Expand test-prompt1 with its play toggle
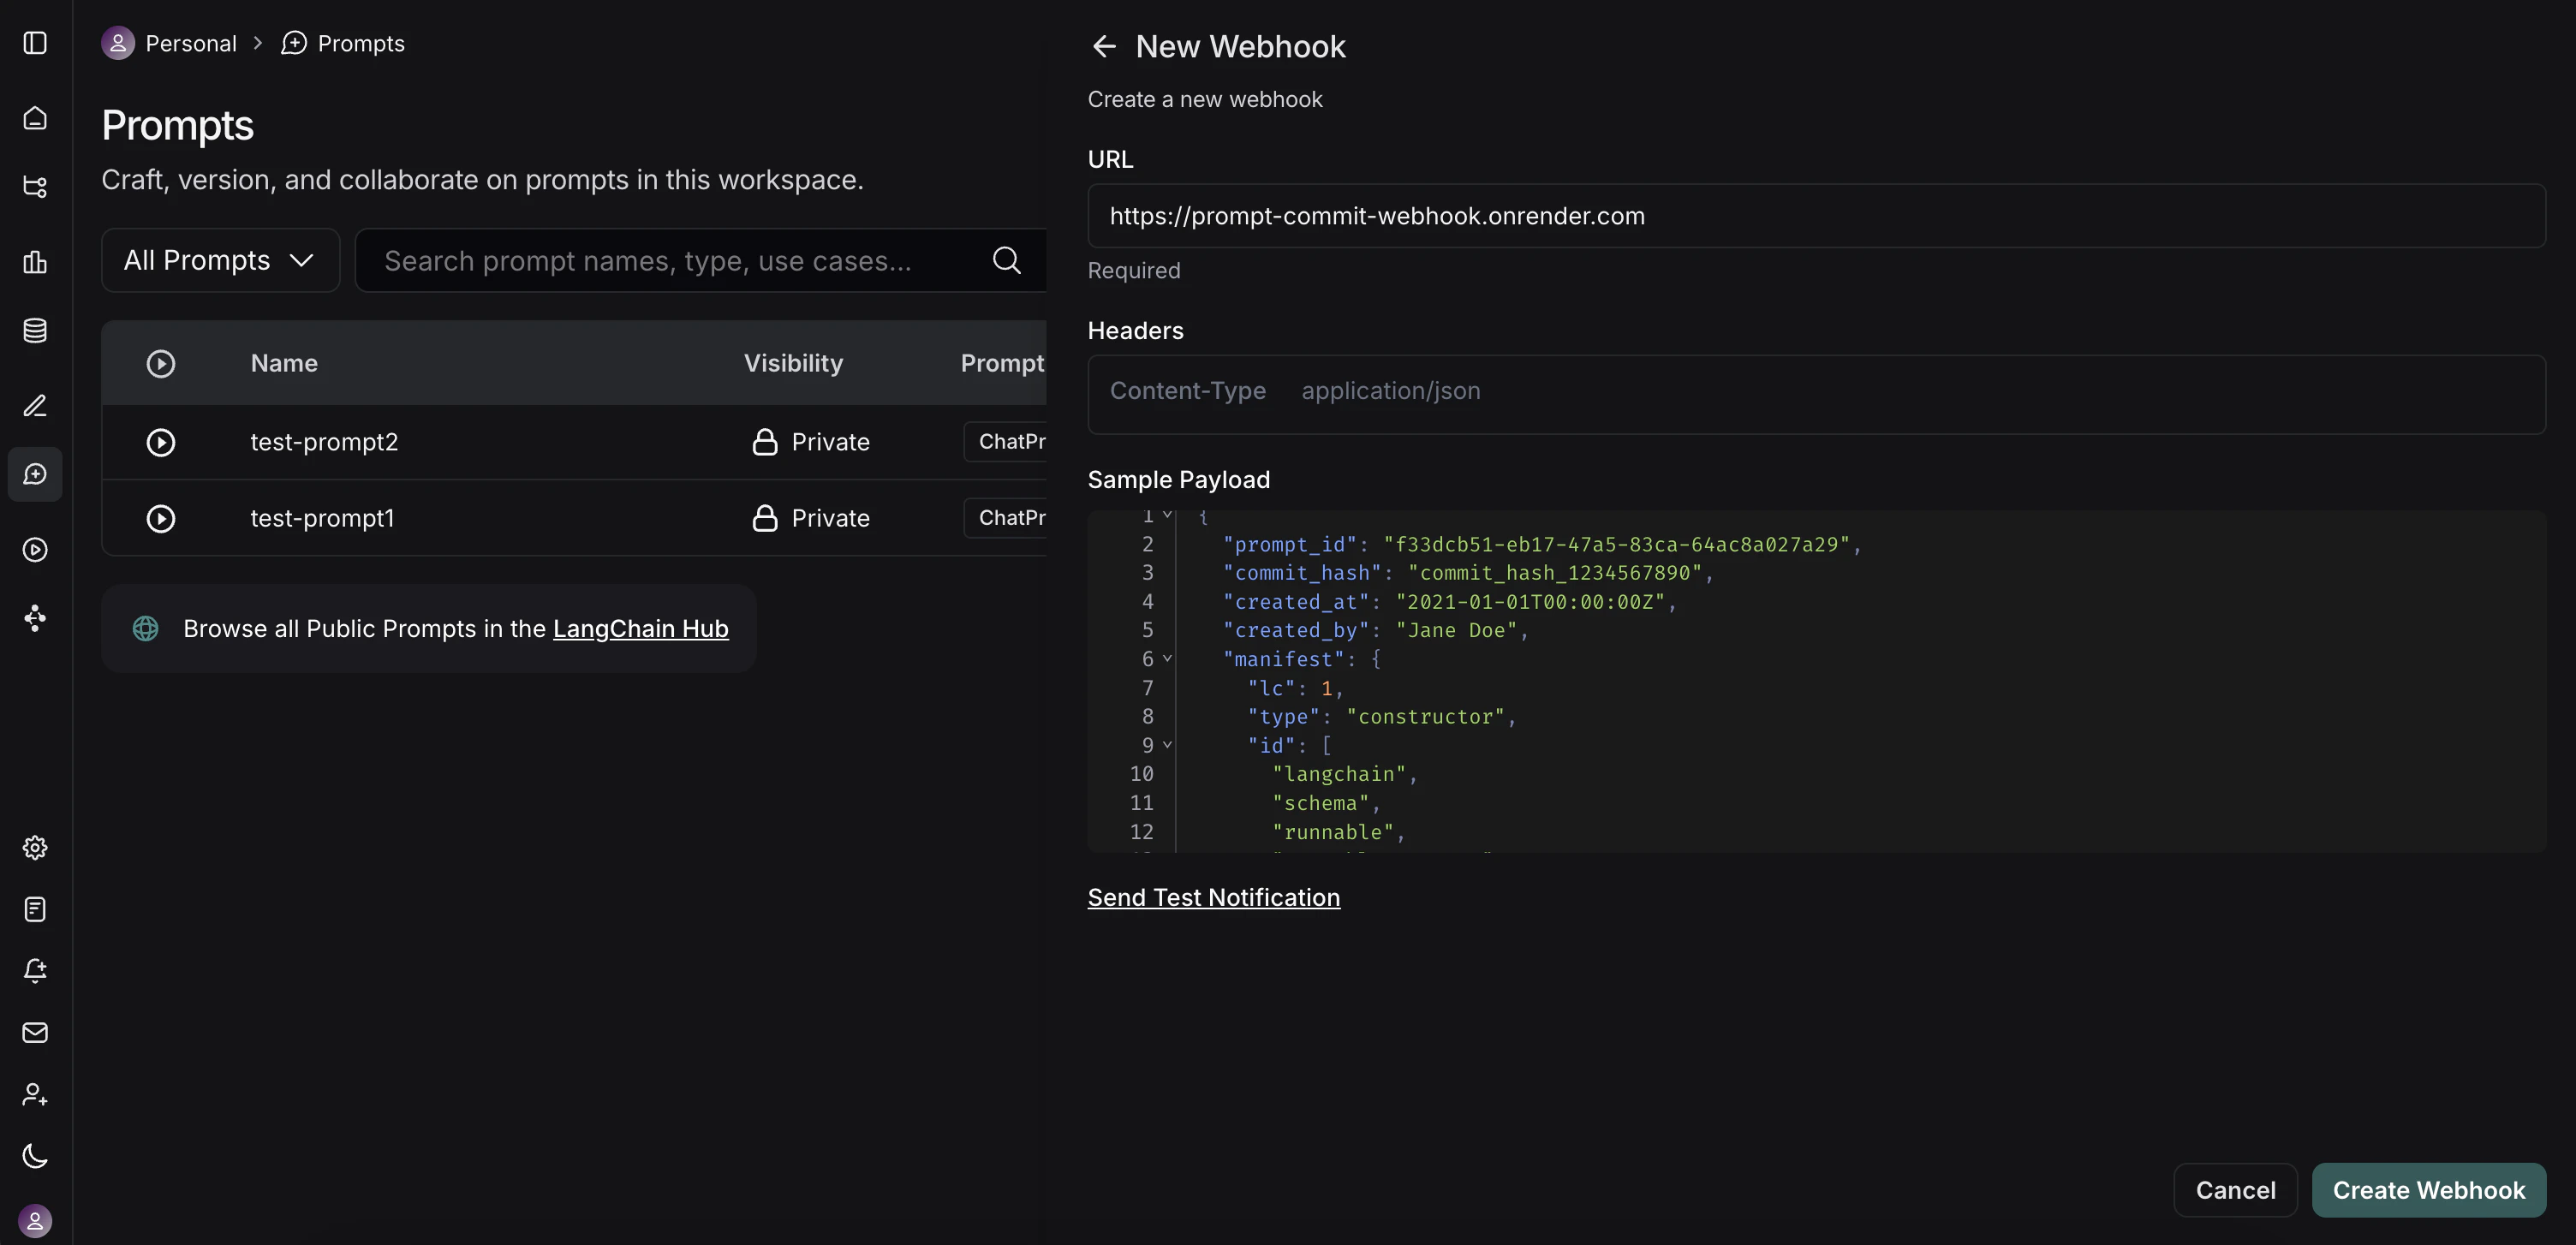Image resolution: width=2576 pixels, height=1245 pixels. (161, 518)
